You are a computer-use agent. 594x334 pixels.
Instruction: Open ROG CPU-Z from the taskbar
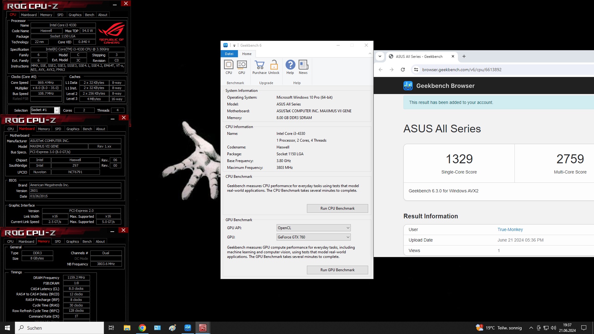(x=203, y=328)
